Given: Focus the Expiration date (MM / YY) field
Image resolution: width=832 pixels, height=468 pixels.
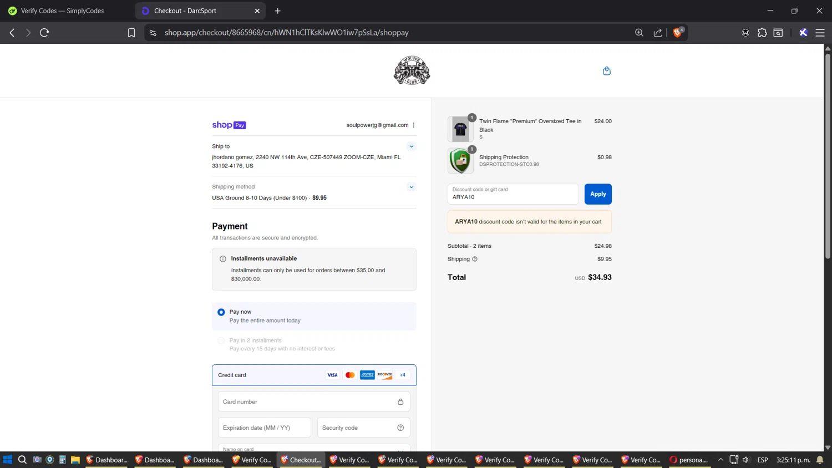Looking at the screenshot, I should (265, 428).
